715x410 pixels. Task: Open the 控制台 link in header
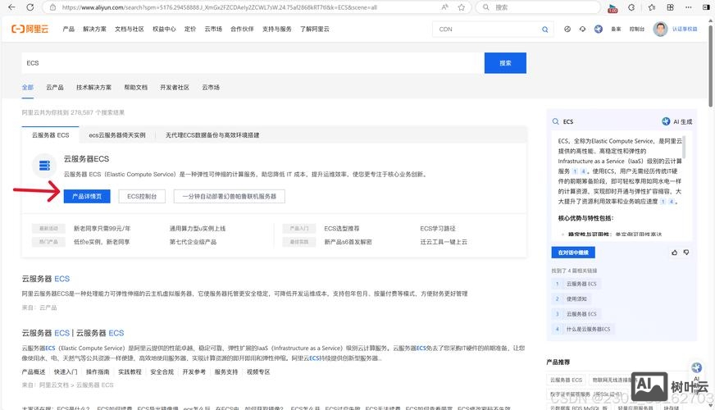[636, 30]
